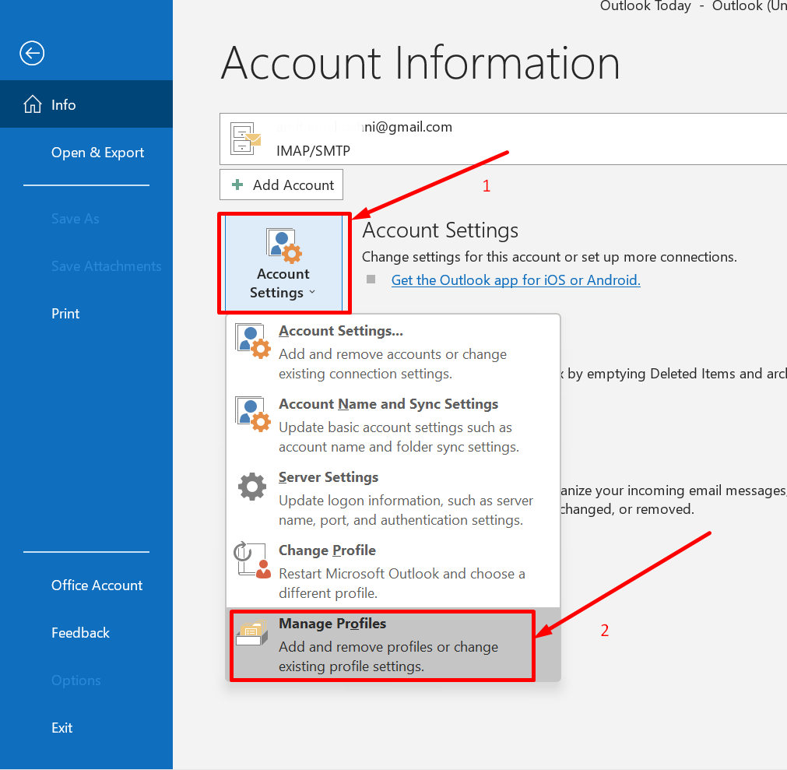Click the person-gear icon on Account Settings button
This screenshot has height=770, width=787.
(x=284, y=245)
